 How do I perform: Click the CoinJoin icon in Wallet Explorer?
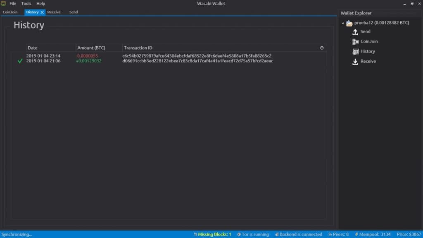pos(355,42)
